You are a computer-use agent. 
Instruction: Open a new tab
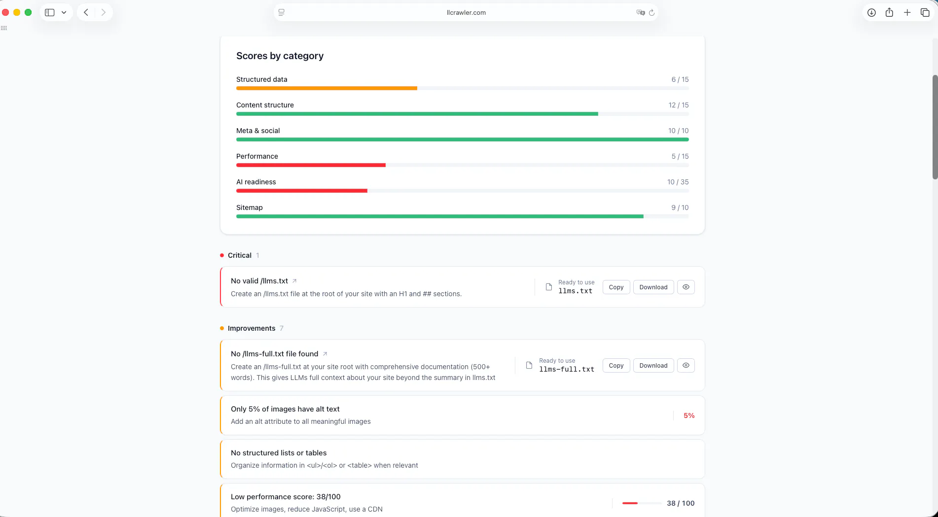[907, 12]
